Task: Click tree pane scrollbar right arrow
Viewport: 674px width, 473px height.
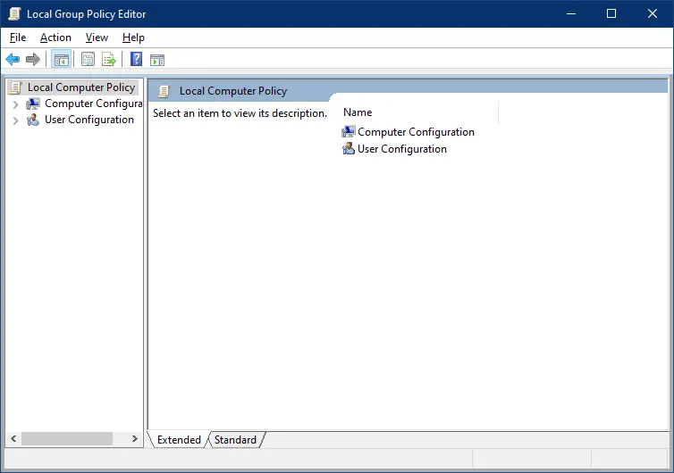Action: pyautogui.click(x=135, y=439)
